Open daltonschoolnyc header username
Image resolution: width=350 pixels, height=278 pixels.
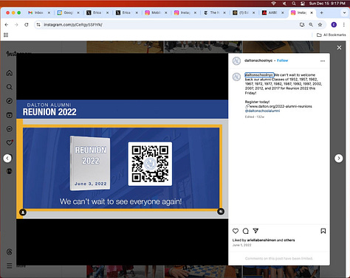(258, 60)
